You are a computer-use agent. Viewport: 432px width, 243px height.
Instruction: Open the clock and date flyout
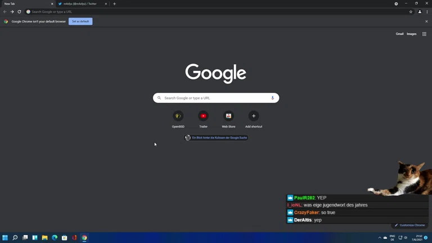tap(417, 238)
